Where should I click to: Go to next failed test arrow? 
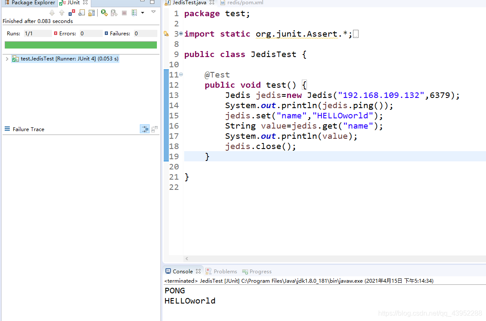[52, 13]
